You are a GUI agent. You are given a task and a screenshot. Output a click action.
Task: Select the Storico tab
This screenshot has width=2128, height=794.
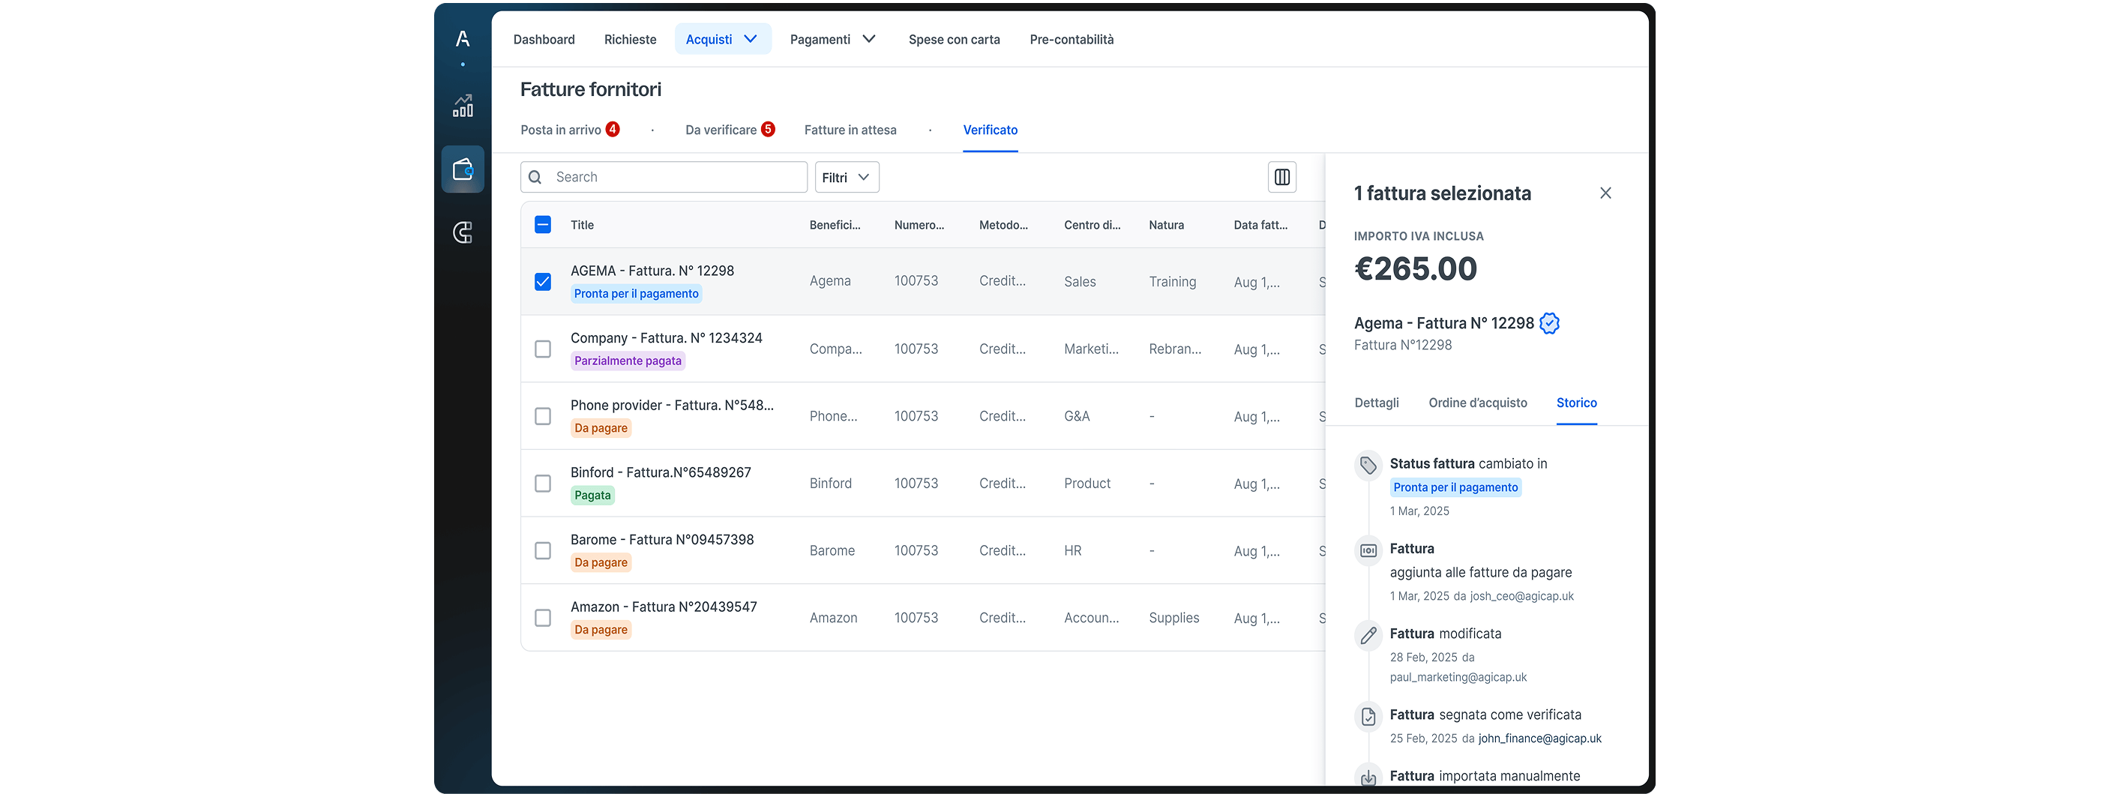pos(1576,403)
